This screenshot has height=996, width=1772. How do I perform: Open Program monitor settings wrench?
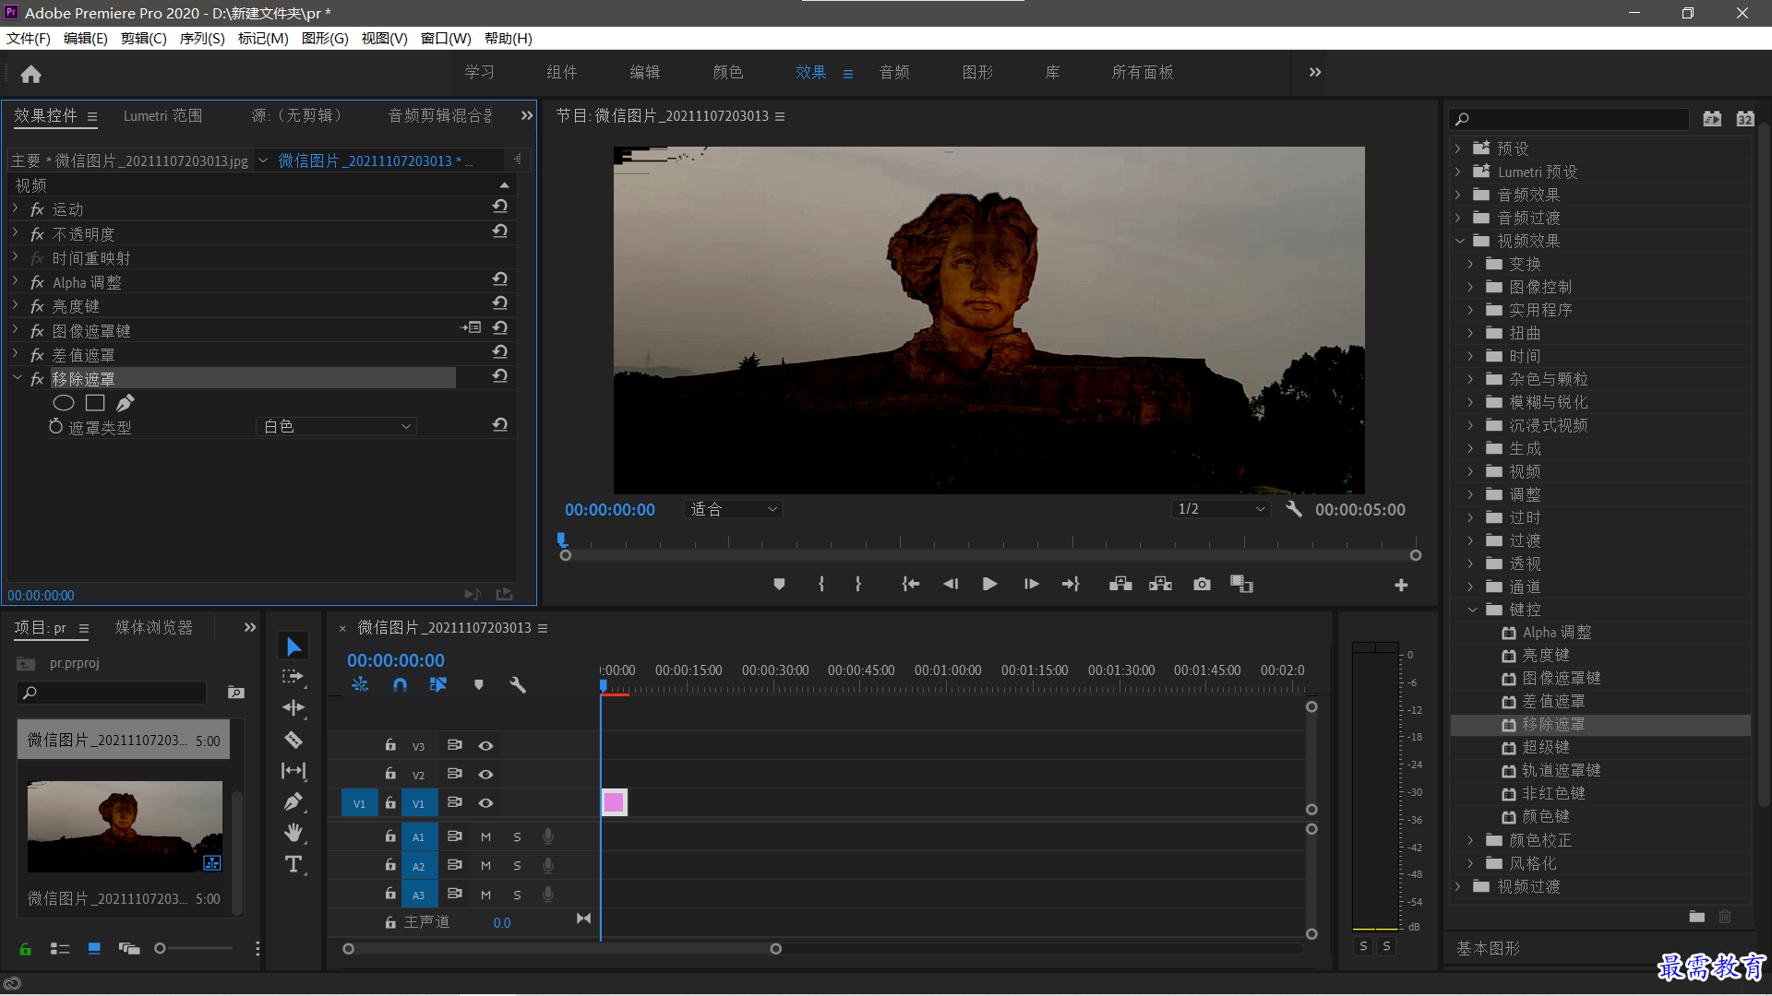click(x=1294, y=509)
